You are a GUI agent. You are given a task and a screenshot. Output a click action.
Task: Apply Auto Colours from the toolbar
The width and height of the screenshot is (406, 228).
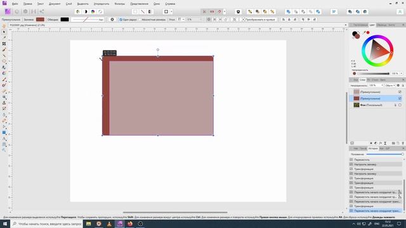[93, 11]
